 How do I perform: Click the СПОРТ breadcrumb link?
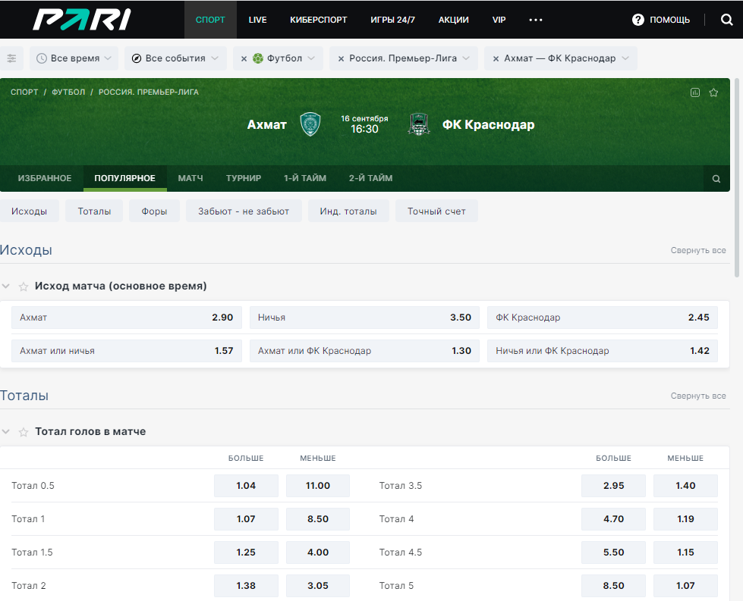point(24,92)
